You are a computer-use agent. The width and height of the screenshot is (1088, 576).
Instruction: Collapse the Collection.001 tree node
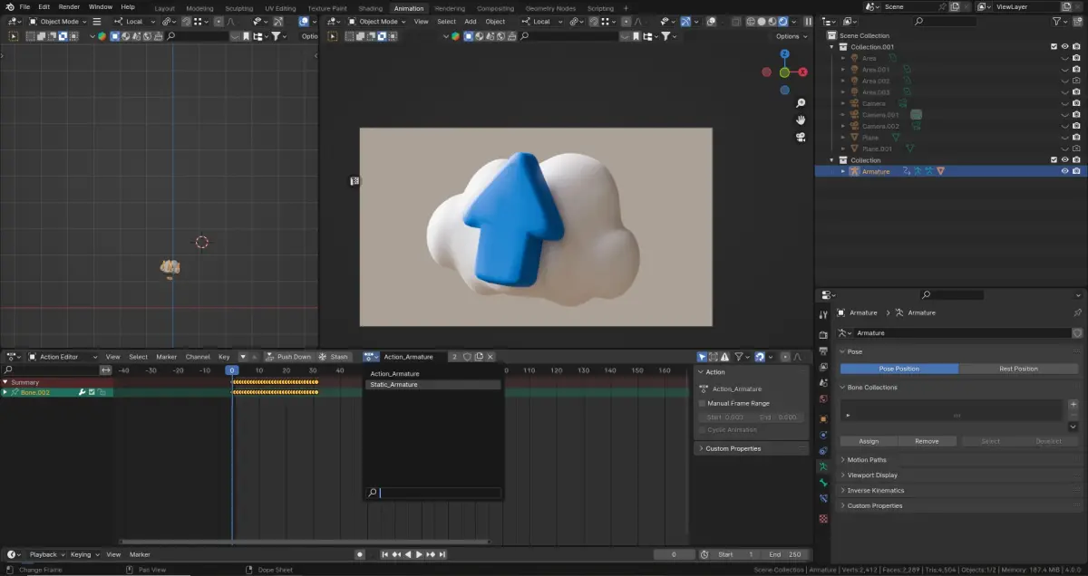pos(832,47)
